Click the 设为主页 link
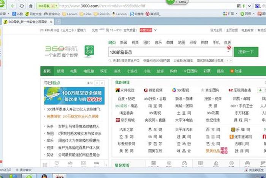266x178 pixels. tap(216, 30)
